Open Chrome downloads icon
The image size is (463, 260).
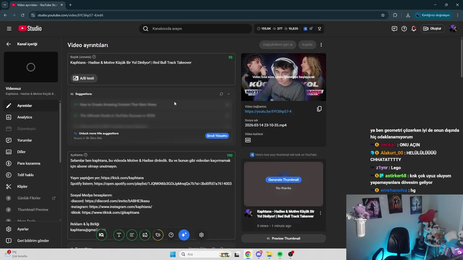point(408,15)
